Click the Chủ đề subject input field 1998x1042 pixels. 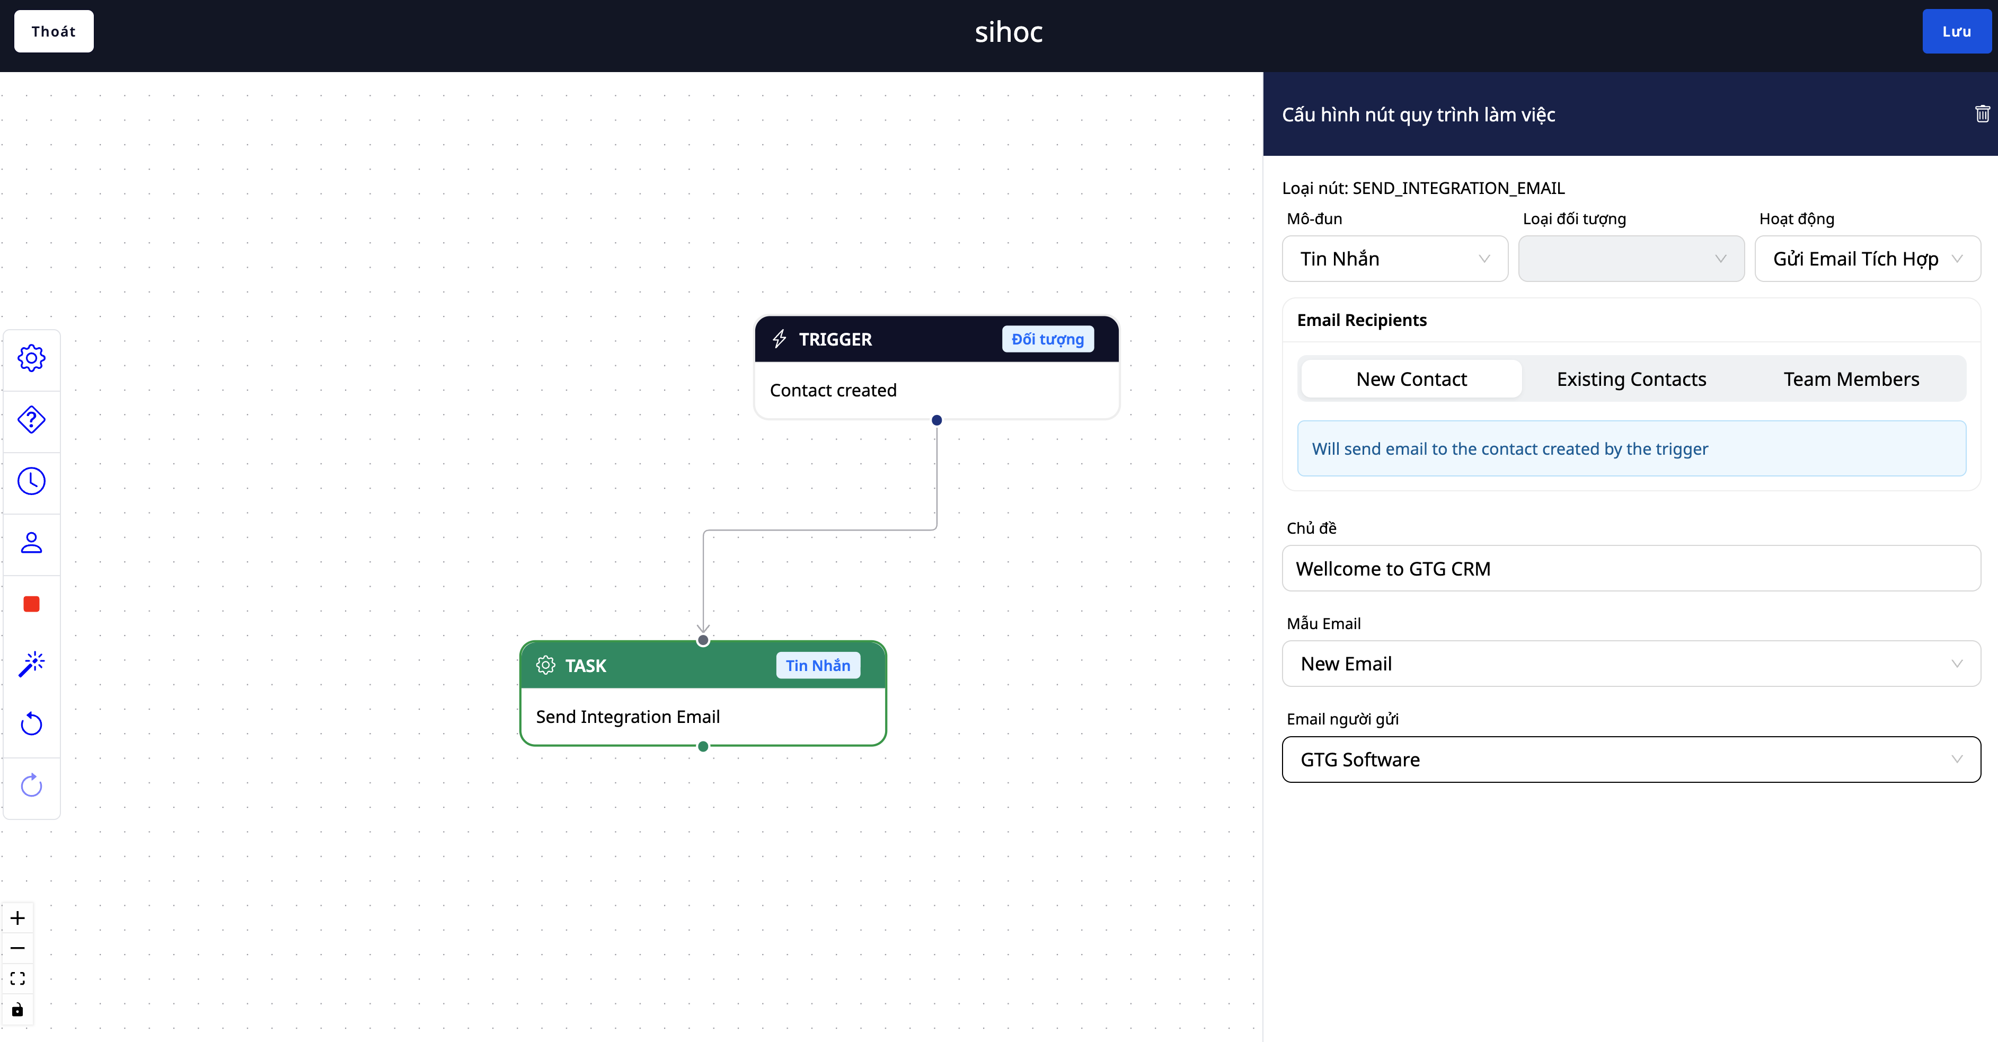click(1630, 568)
